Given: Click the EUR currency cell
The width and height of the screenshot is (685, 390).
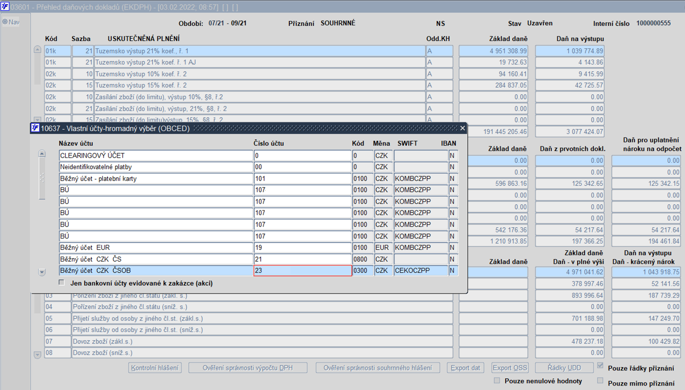Looking at the screenshot, I should 383,247.
